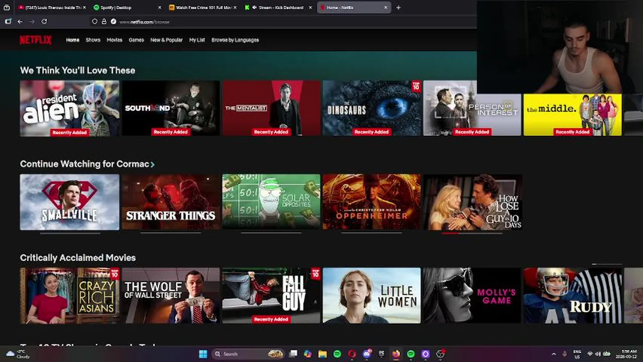The width and height of the screenshot is (643, 362).
Task: Go to Shows section
Action: 93,40
